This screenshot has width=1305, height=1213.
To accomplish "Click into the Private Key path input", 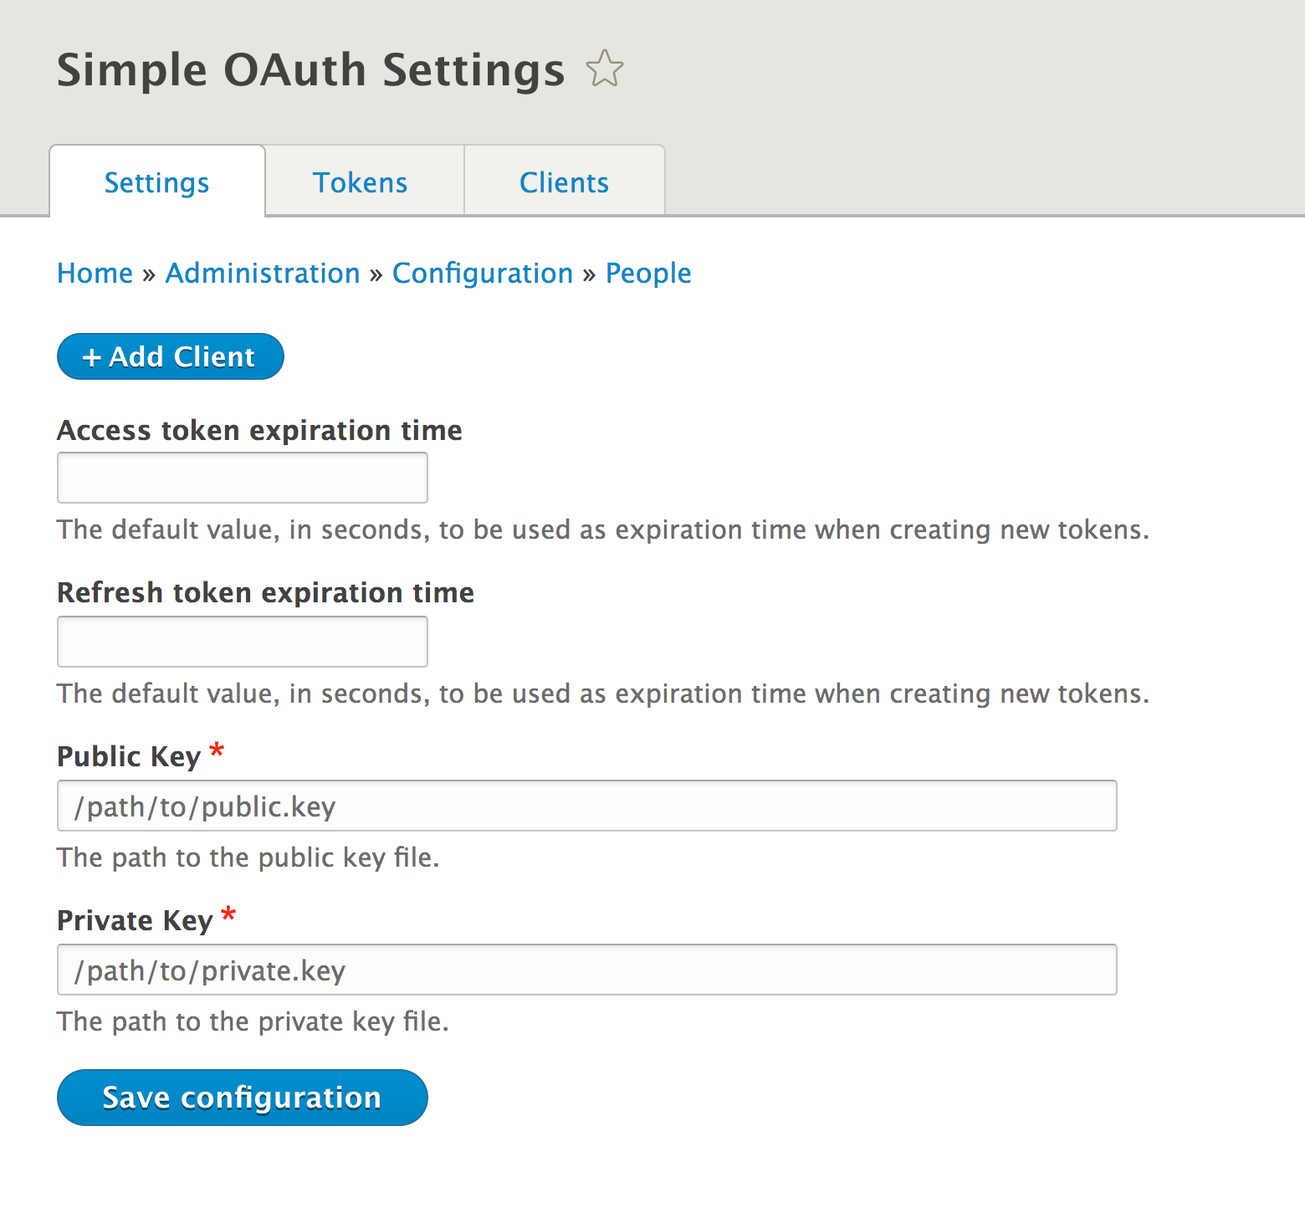I will [586, 970].
